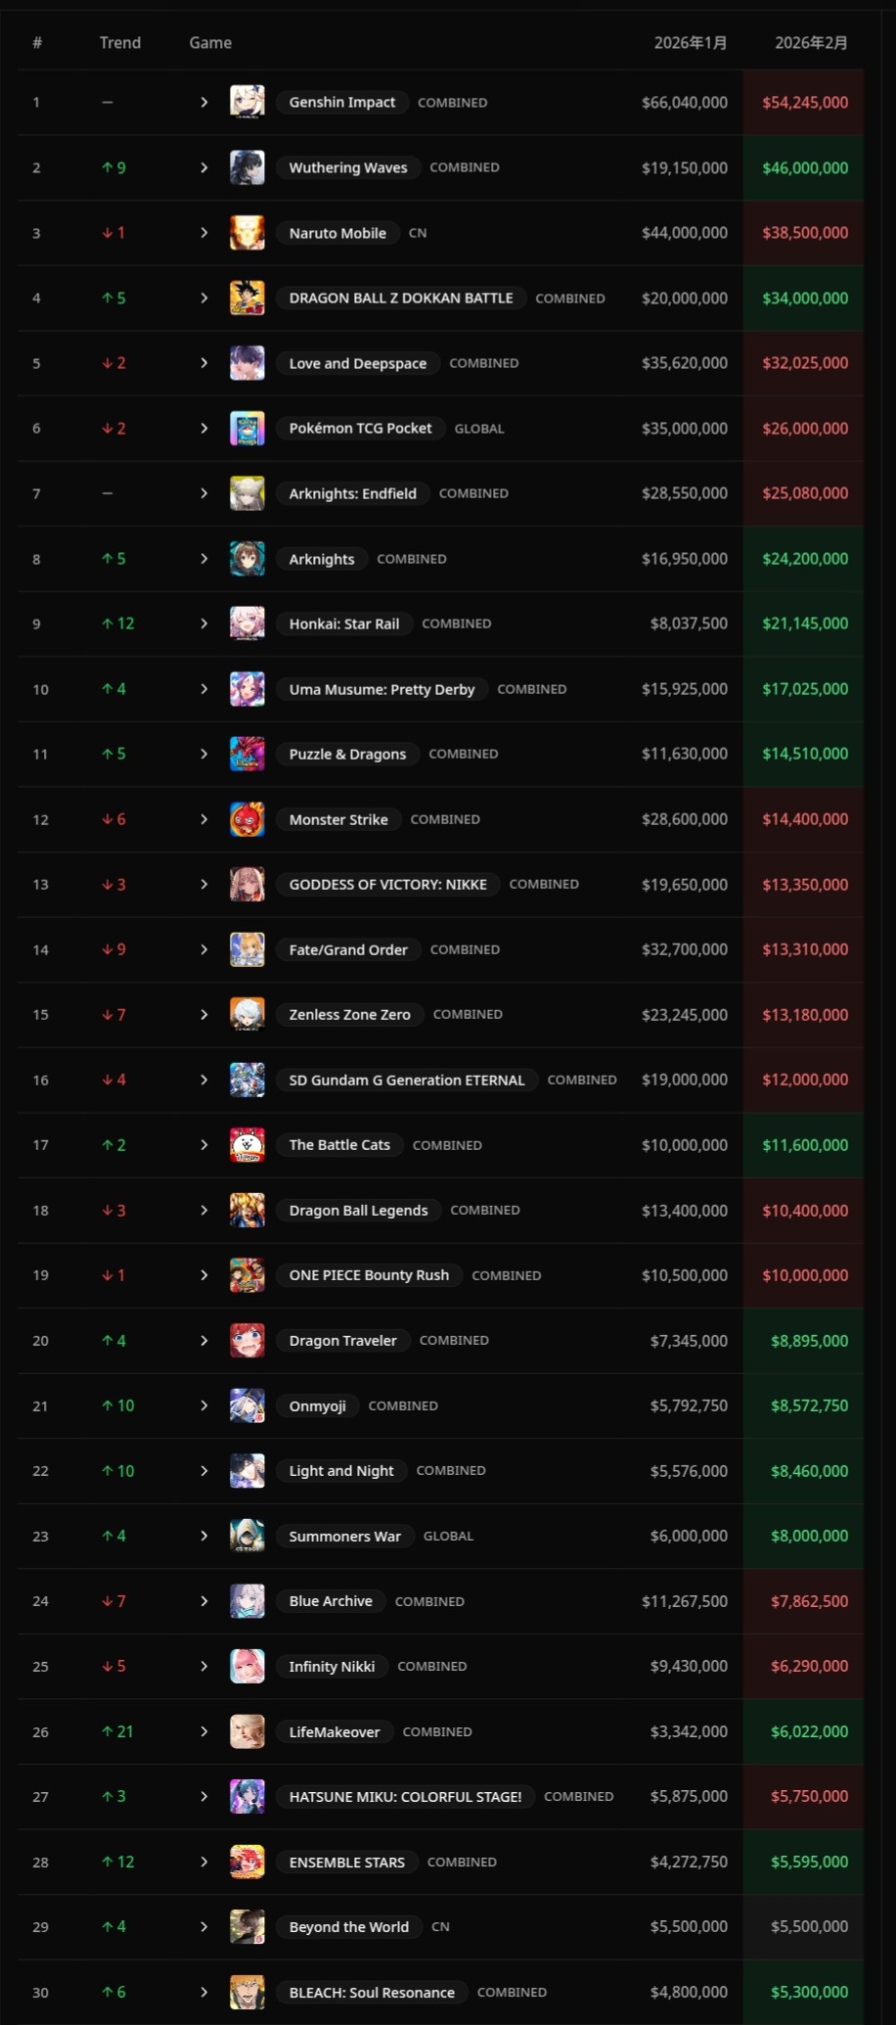Click the Pokémon TCG Pocket icon
The width and height of the screenshot is (896, 2025).
point(246,429)
